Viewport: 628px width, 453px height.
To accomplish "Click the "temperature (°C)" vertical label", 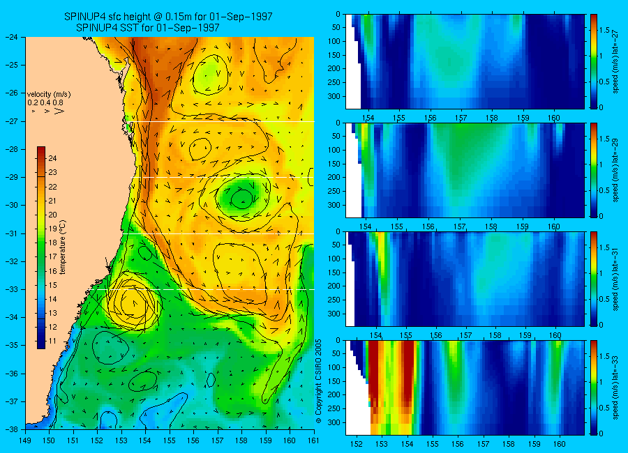I will [63, 247].
